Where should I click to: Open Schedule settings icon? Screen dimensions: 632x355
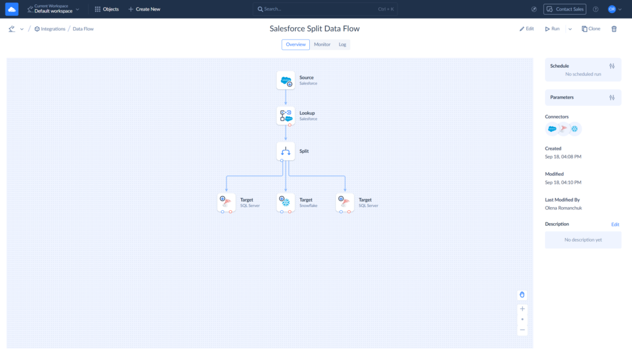point(612,66)
